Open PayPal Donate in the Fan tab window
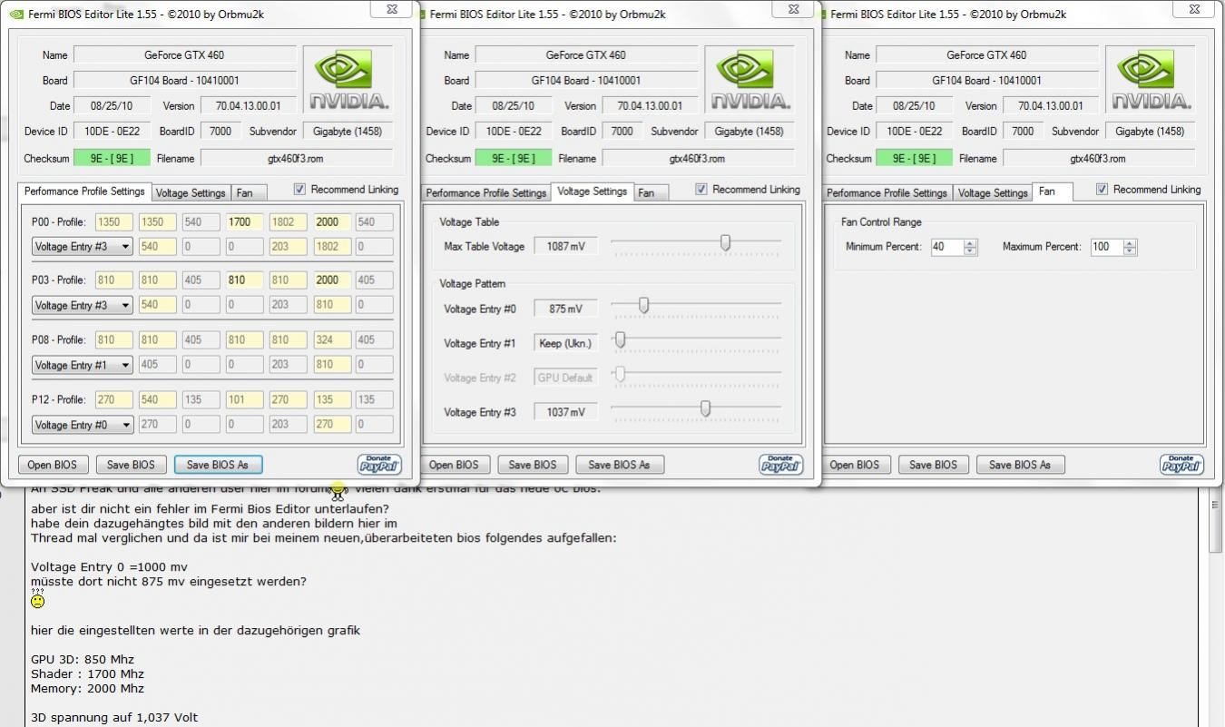Screen dimensions: 1225x727 click(x=1181, y=465)
